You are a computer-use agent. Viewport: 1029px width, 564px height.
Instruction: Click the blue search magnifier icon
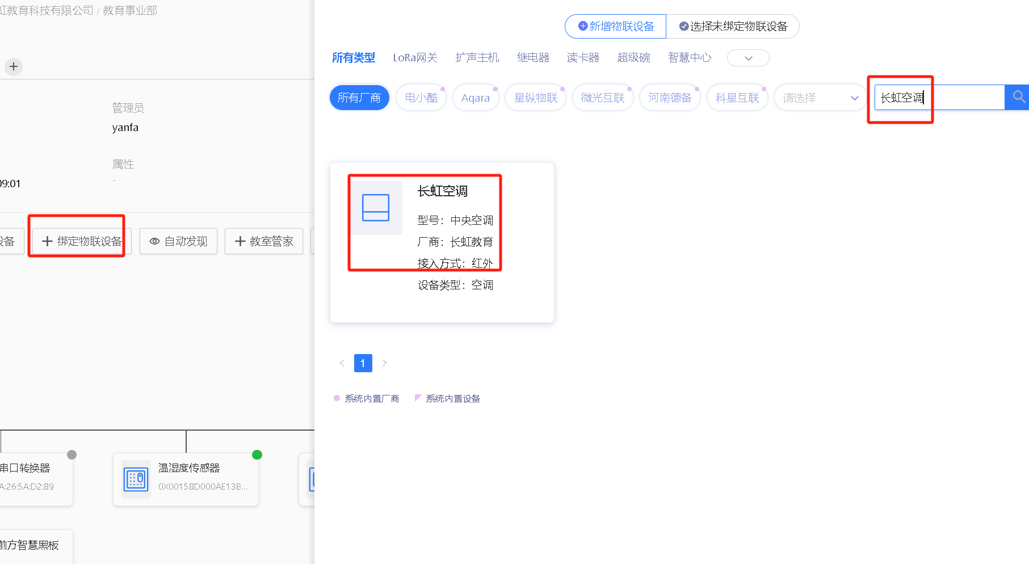(1018, 98)
